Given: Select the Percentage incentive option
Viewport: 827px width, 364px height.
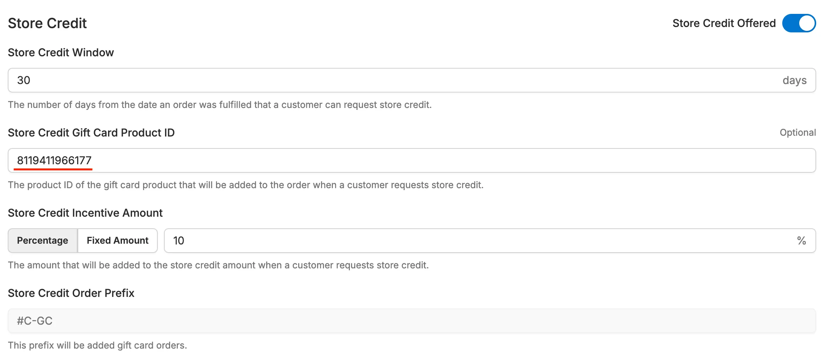Looking at the screenshot, I should (x=42, y=240).
